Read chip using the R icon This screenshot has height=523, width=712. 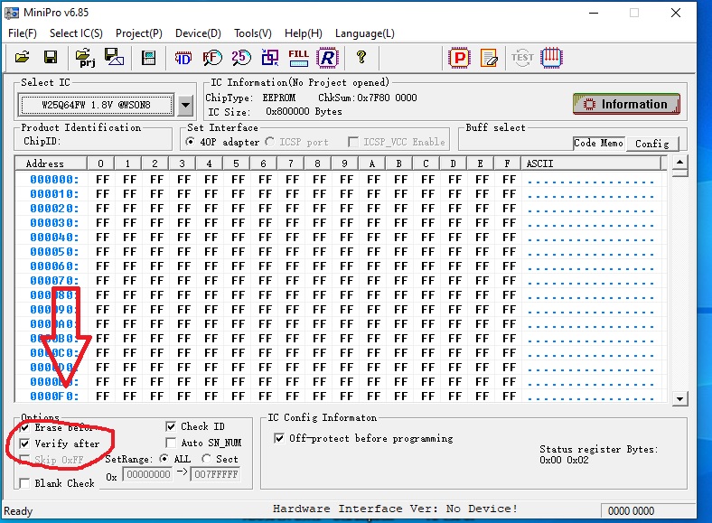[x=328, y=58]
